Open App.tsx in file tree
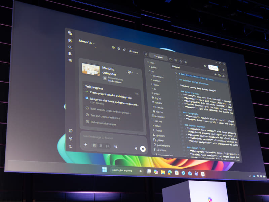Viewport: 269px width, 202px height. coord(156,98)
